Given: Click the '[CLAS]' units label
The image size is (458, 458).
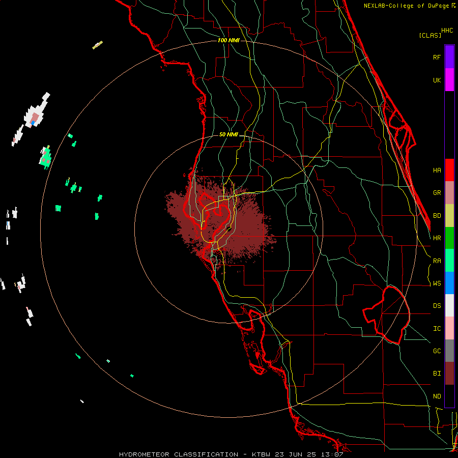Looking at the screenshot, I should point(430,35).
